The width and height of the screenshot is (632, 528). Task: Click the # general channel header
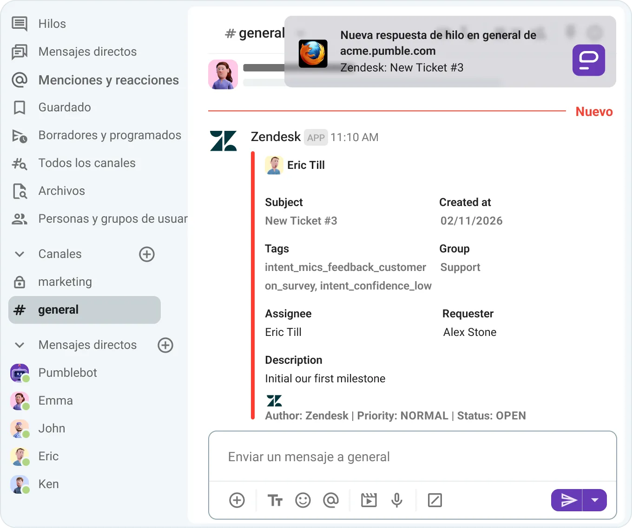(x=255, y=33)
